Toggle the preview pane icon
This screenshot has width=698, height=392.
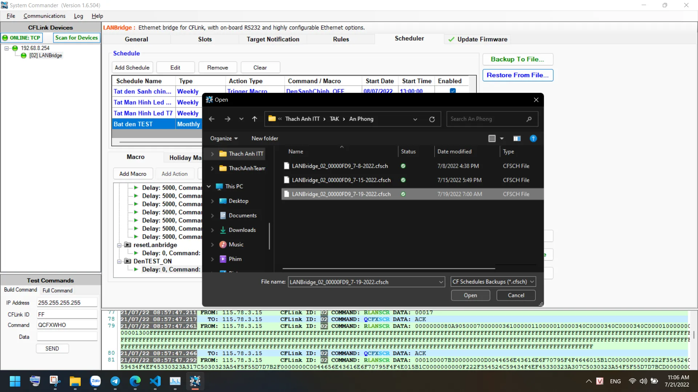coord(517,138)
